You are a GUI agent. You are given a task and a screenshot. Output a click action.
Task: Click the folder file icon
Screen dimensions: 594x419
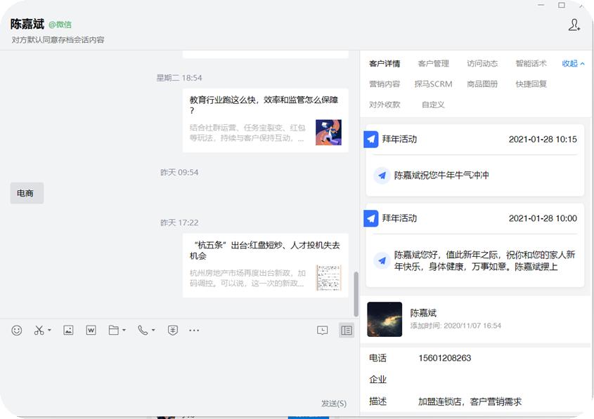(114, 331)
